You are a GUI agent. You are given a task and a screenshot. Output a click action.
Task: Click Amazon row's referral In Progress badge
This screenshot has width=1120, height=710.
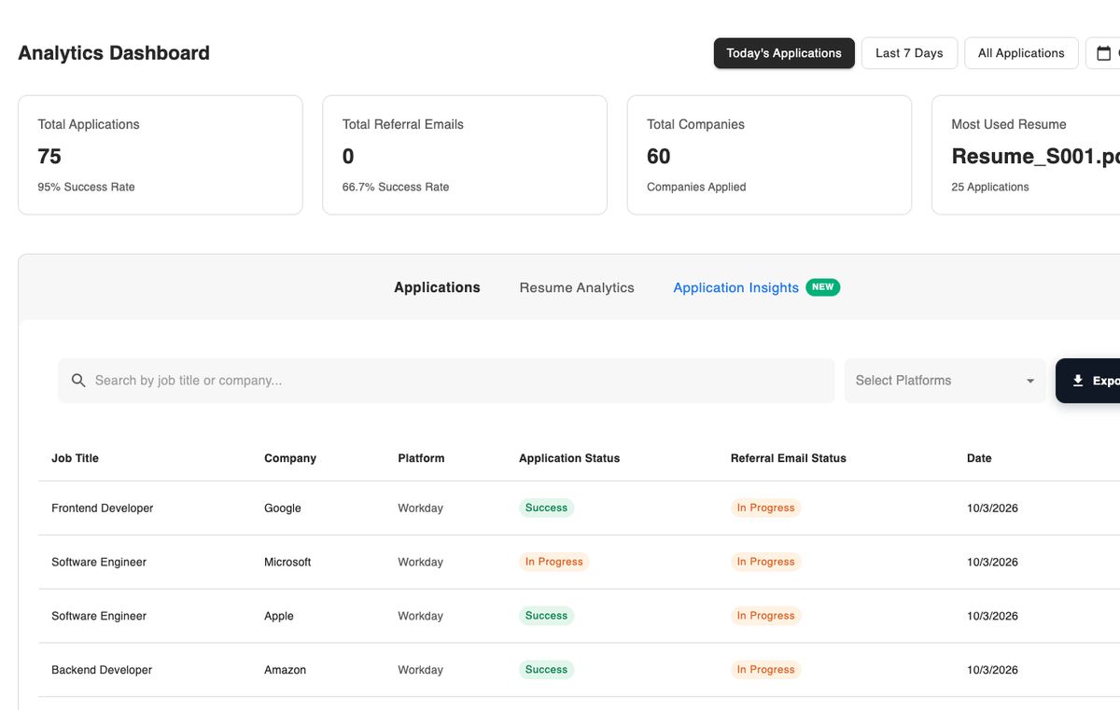pos(765,670)
